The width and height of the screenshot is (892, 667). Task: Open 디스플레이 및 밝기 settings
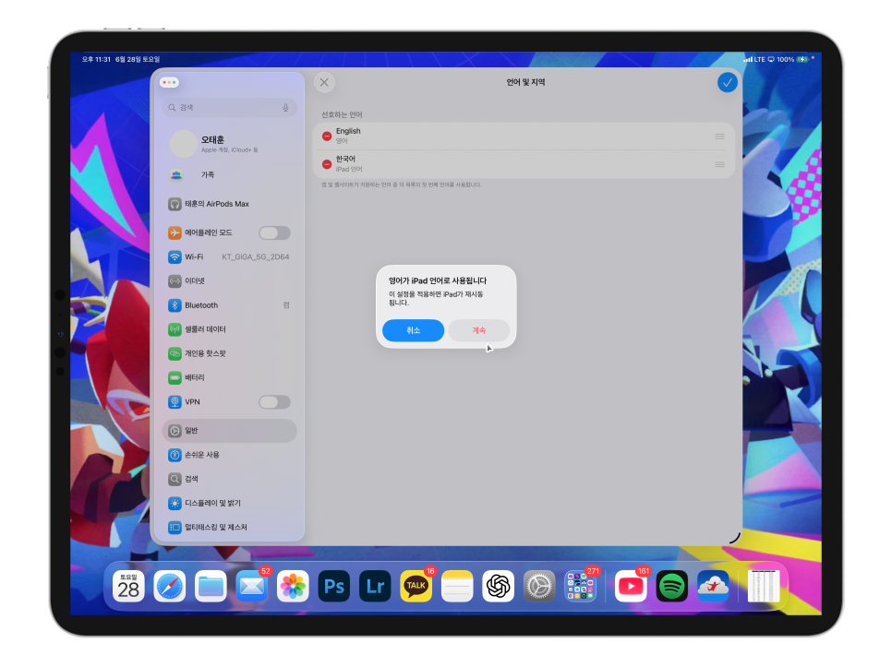pos(230,504)
